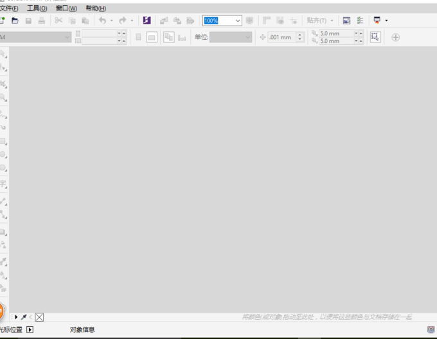Image resolution: width=437 pixels, height=339 pixels.
Task: Open the Options checklist icon
Action: 360,21
